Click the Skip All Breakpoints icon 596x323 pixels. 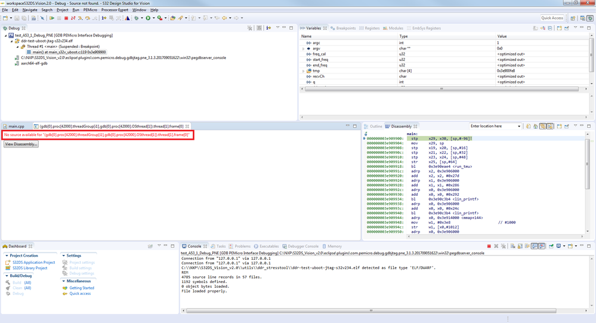point(42,18)
